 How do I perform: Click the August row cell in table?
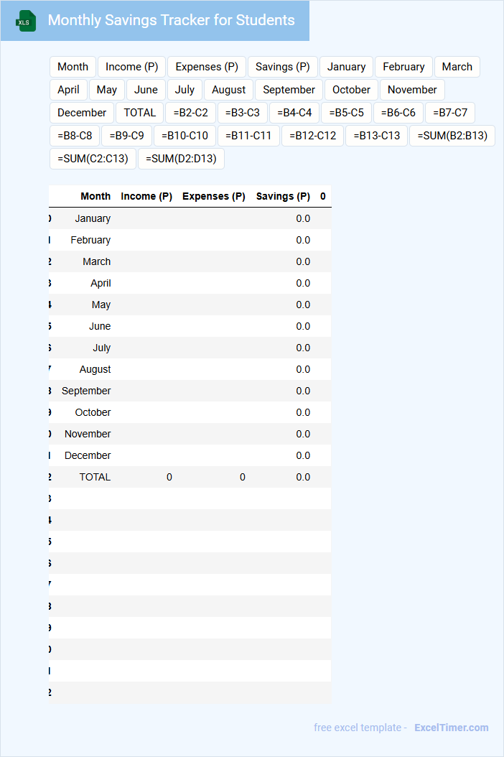click(95, 369)
